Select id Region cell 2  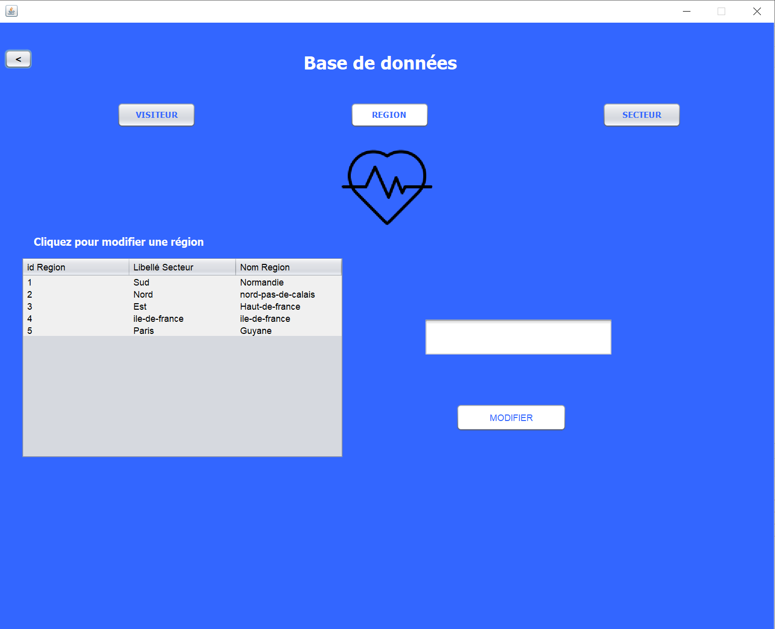click(76, 295)
